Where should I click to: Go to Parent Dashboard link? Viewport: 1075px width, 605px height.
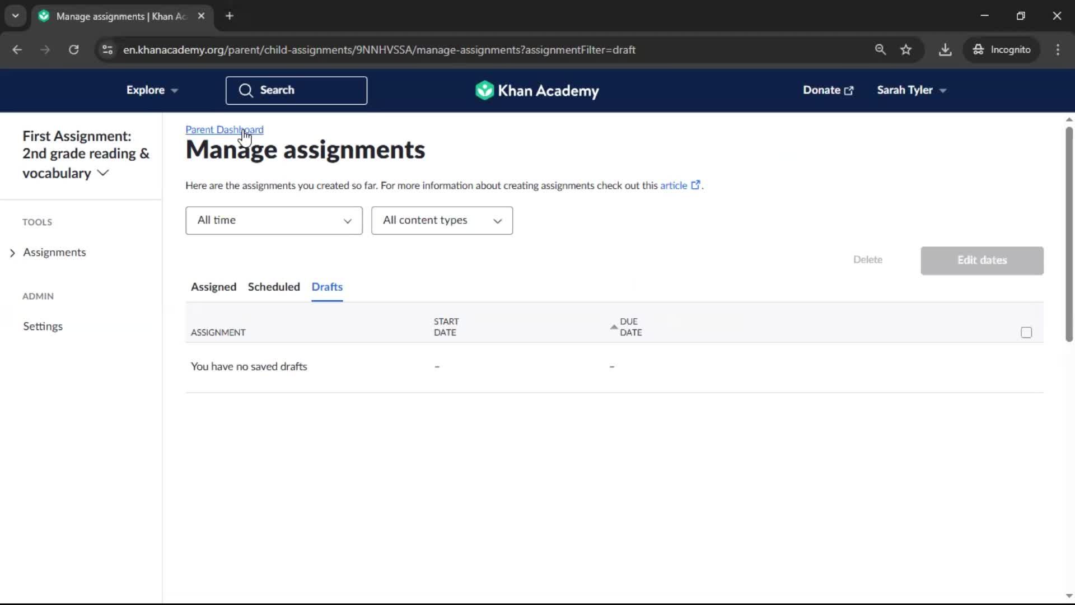tap(224, 129)
